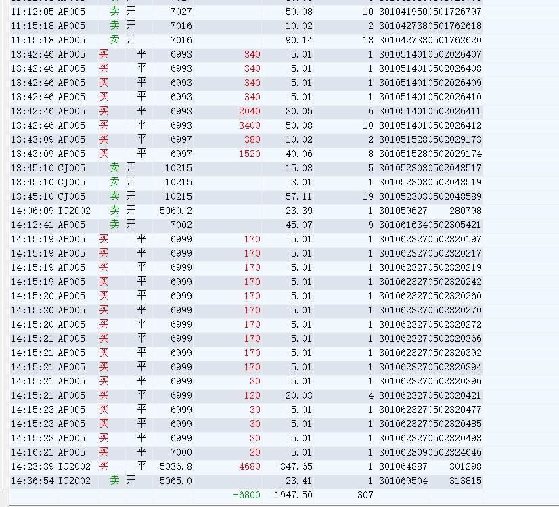Click the volume 4 cell

coord(370,396)
